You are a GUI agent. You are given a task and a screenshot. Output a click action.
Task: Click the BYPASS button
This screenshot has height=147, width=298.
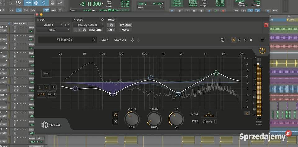click(125, 25)
